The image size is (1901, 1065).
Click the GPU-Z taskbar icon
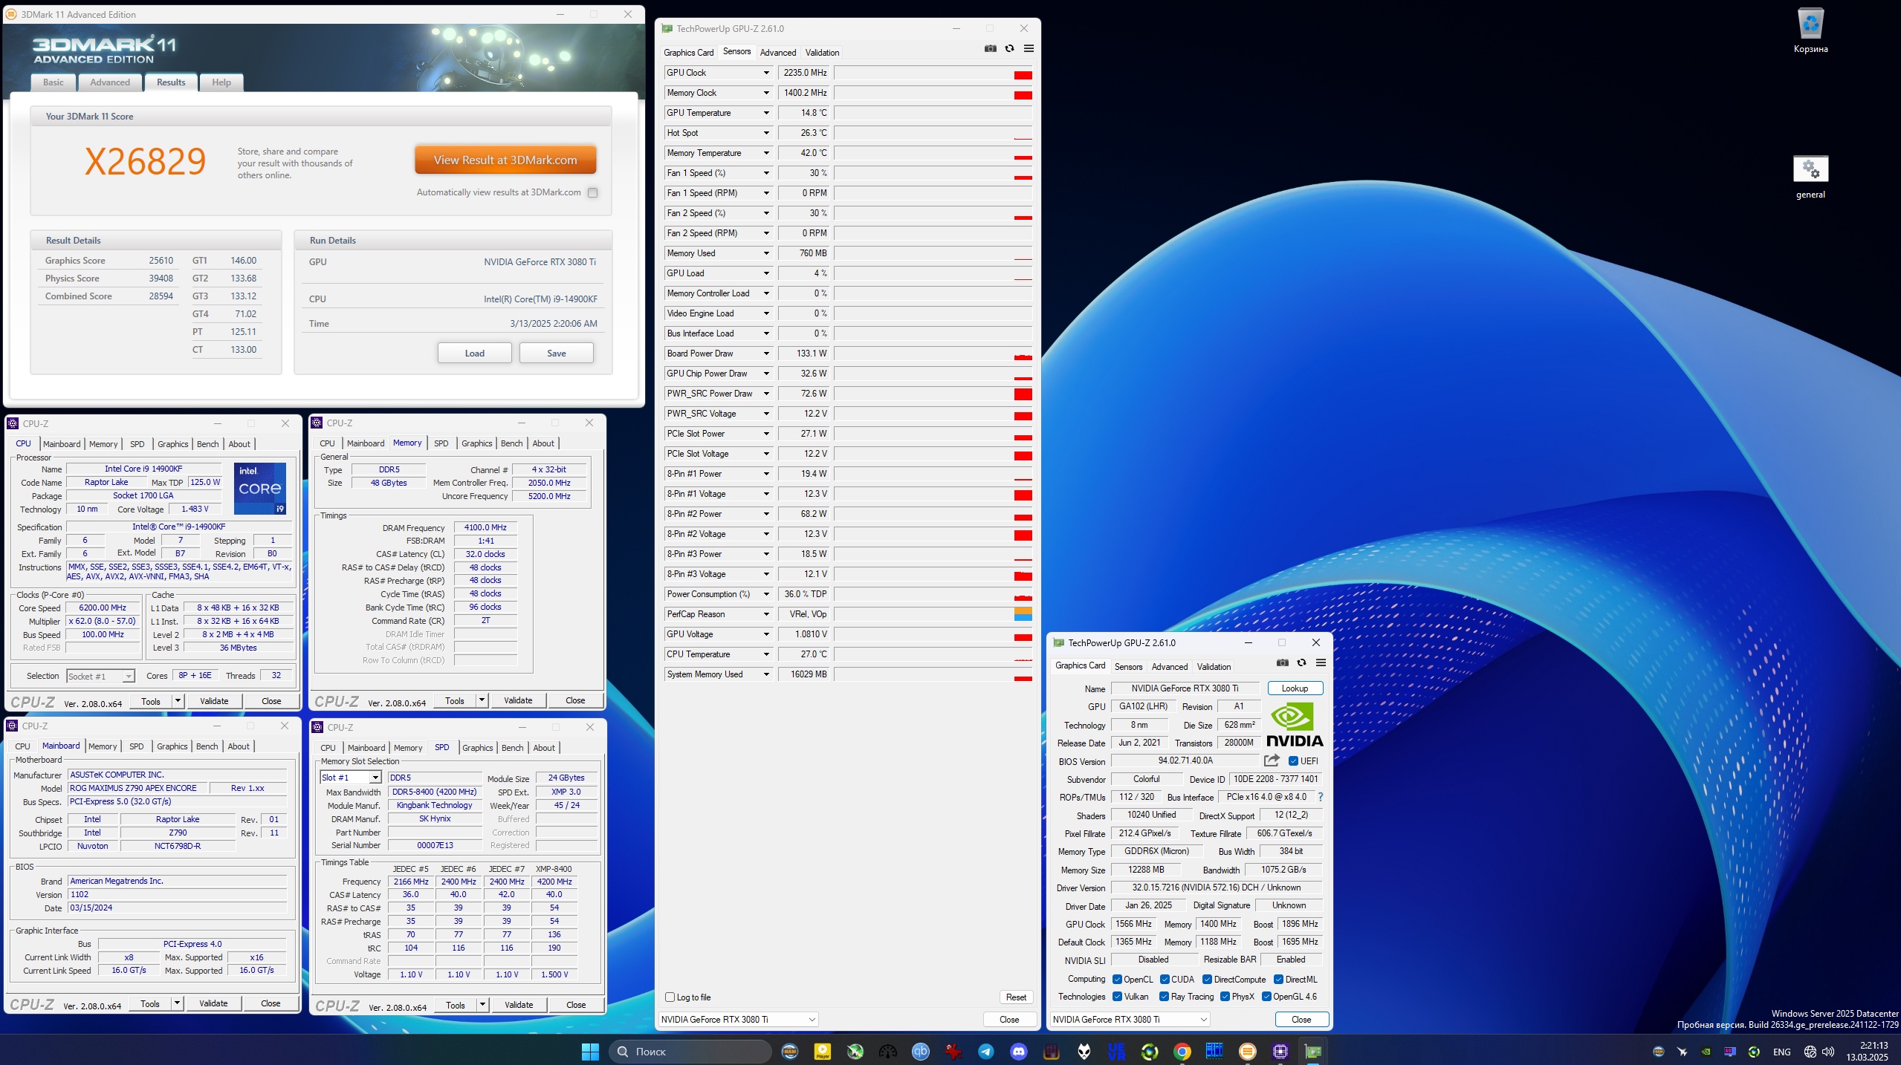click(1313, 1051)
